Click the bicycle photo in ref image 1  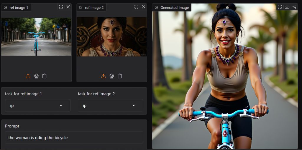36,37
